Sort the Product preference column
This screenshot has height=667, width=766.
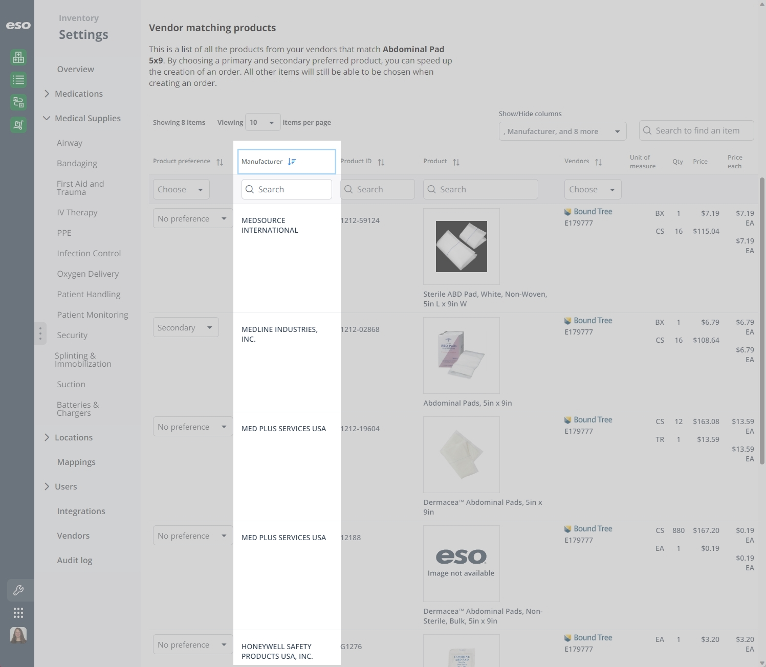pyautogui.click(x=220, y=162)
